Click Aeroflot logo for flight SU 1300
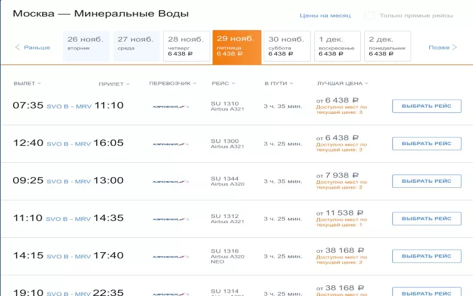Image resolution: width=473 pixels, height=296 pixels. pyautogui.click(x=171, y=144)
